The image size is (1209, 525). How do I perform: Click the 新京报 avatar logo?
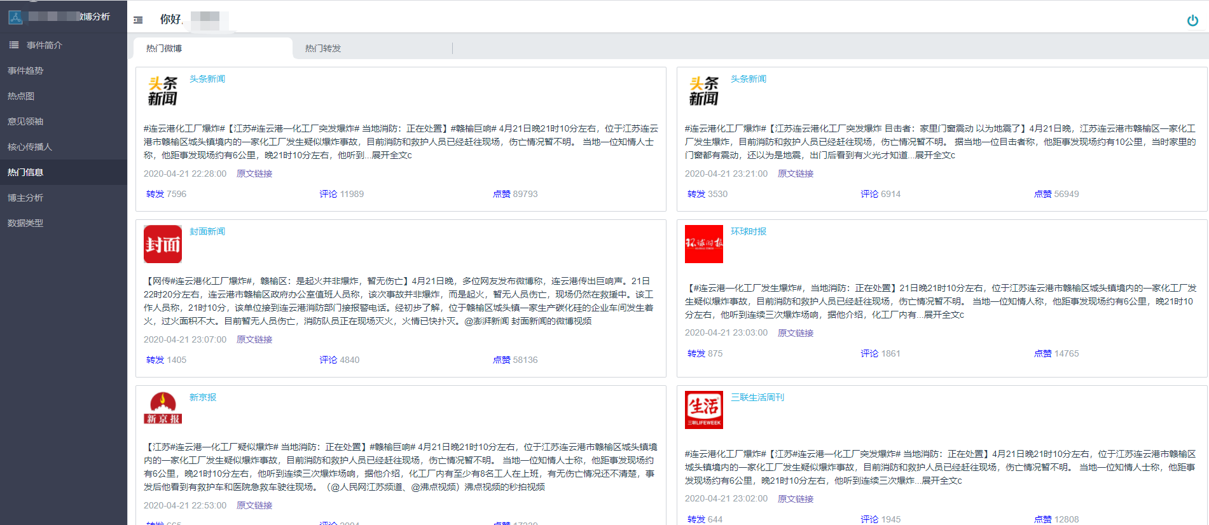163,408
